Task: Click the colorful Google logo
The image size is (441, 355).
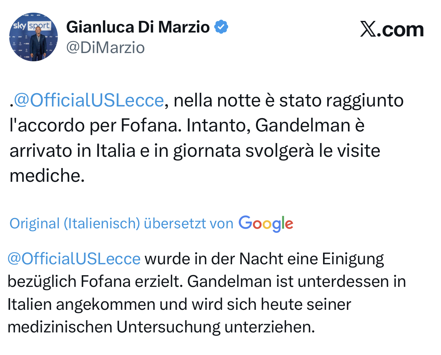Action: tap(266, 224)
